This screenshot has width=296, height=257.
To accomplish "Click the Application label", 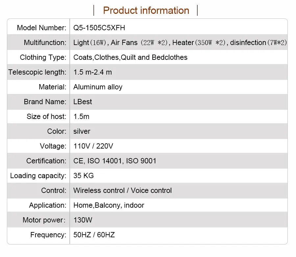I will (47, 205).
